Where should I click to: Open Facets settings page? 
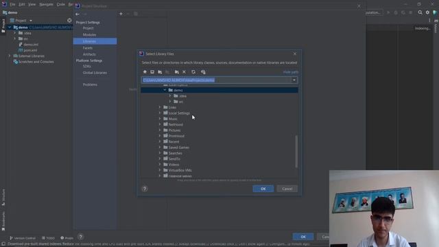(x=88, y=48)
